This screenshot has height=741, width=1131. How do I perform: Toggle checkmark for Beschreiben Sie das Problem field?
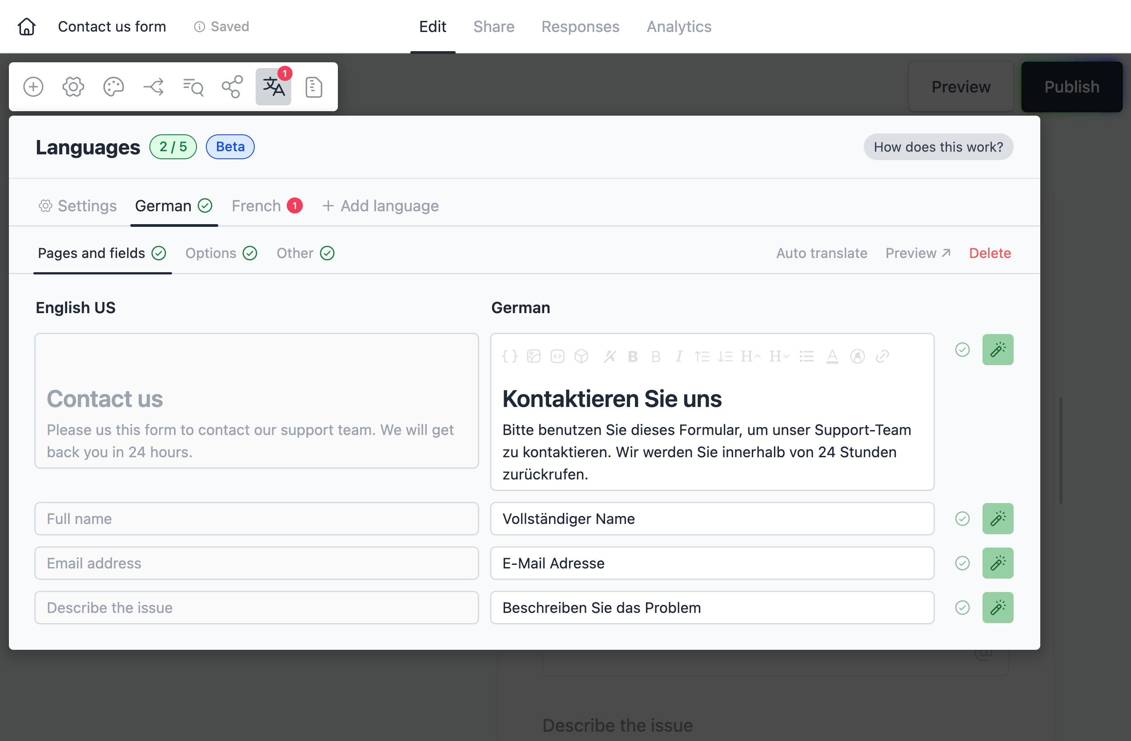click(x=963, y=607)
